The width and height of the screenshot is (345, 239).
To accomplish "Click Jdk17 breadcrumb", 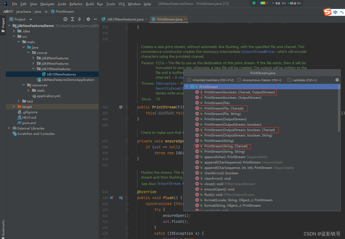I will (8, 11).
